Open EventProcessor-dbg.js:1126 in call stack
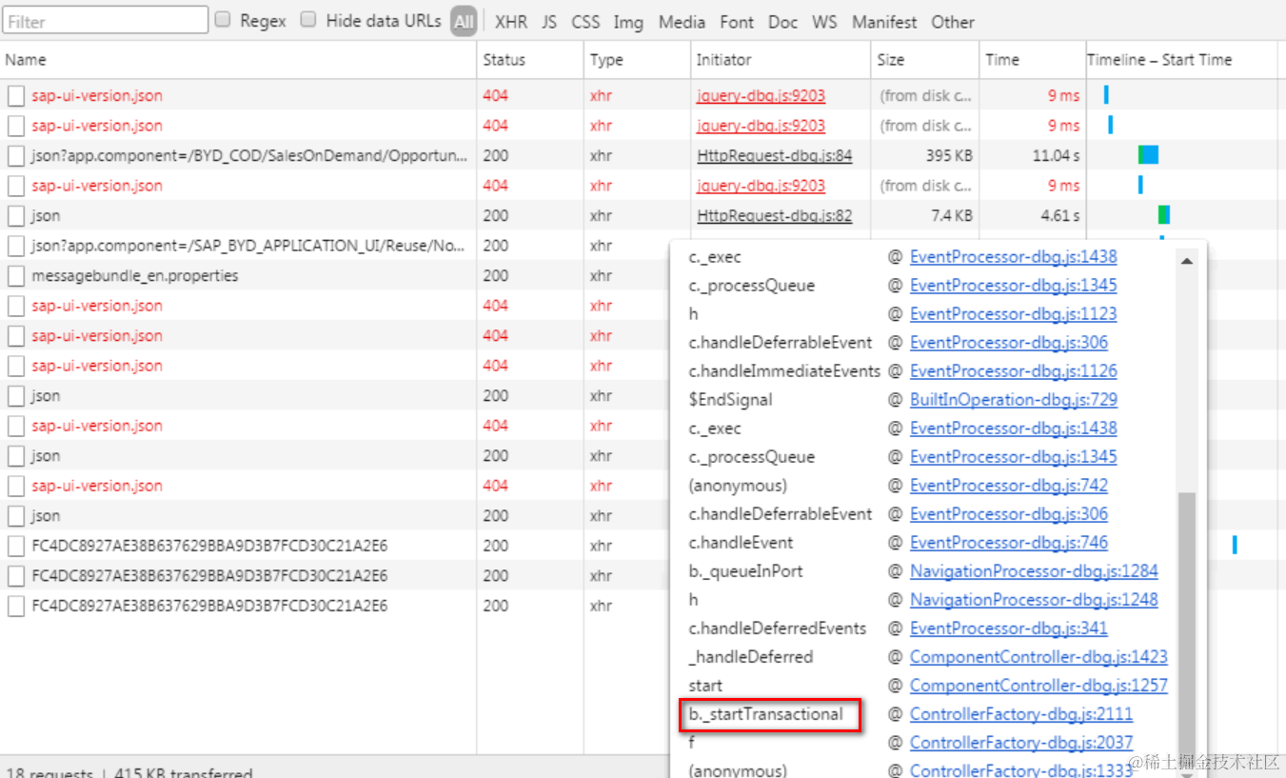Image resolution: width=1286 pixels, height=778 pixels. click(1013, 370)
